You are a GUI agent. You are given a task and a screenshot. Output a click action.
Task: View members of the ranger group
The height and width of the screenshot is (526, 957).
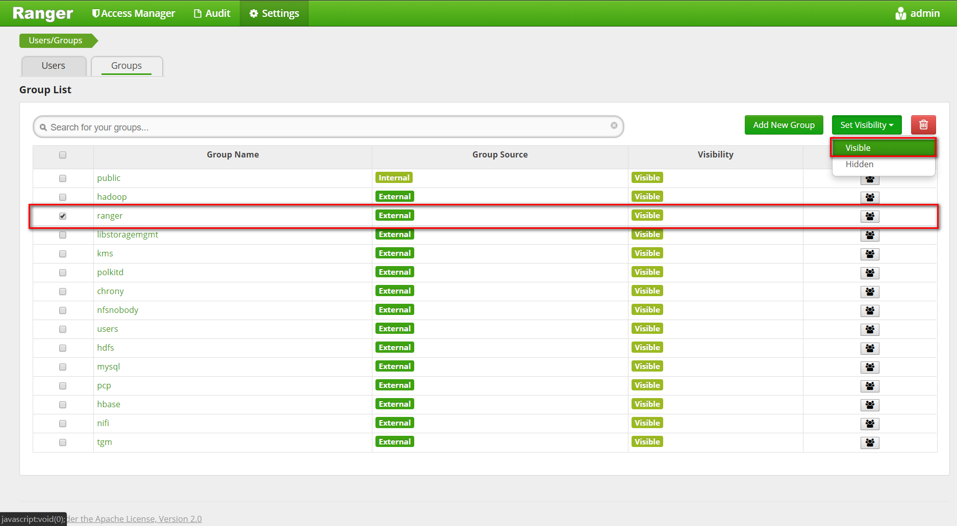click(870, 216)
